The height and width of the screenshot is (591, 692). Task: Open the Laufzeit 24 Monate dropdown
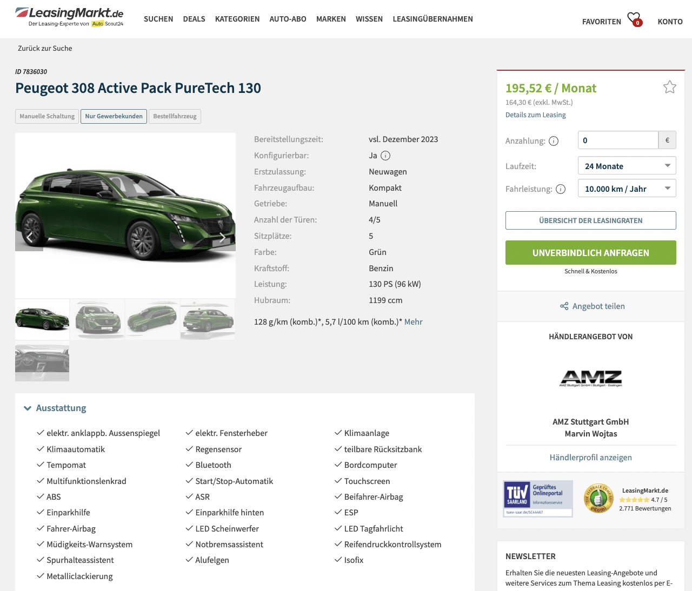click(x=627, y=166)
